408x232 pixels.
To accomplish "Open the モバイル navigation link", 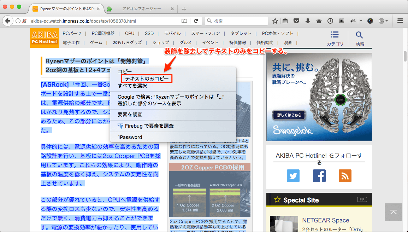I will click(x=172, y=33).
